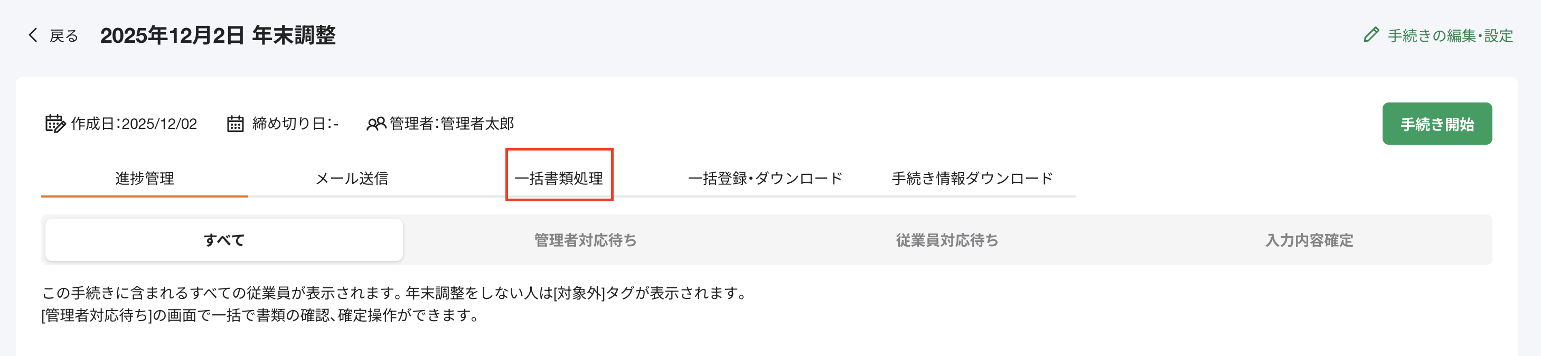
Task: Click the calendar icon beside 作成日
Action: (x=54, y=124)
